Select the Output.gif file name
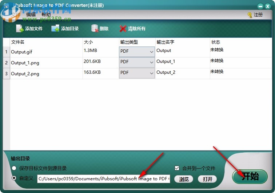 [21, 52]
